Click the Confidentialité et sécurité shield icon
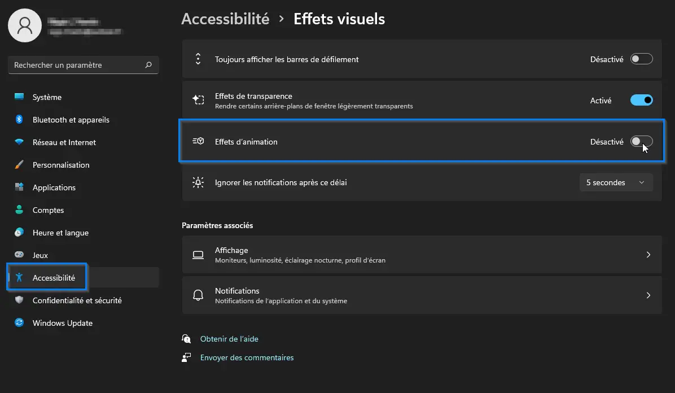 [19, 300]
